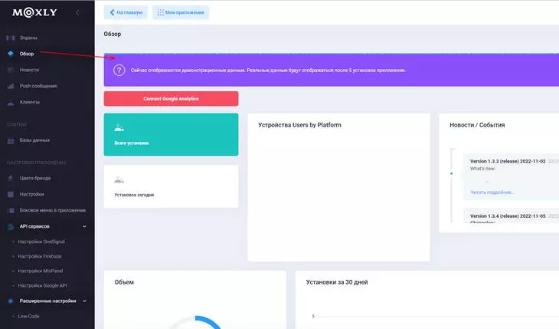Viewport: 559px width, 329px height.
Task: Click the Клиенты person icon
Action: [11, 102]
